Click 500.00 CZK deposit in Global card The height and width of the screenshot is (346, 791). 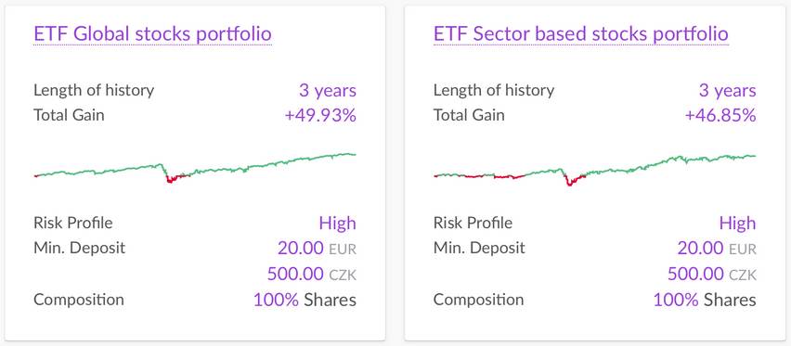(312, 274)
